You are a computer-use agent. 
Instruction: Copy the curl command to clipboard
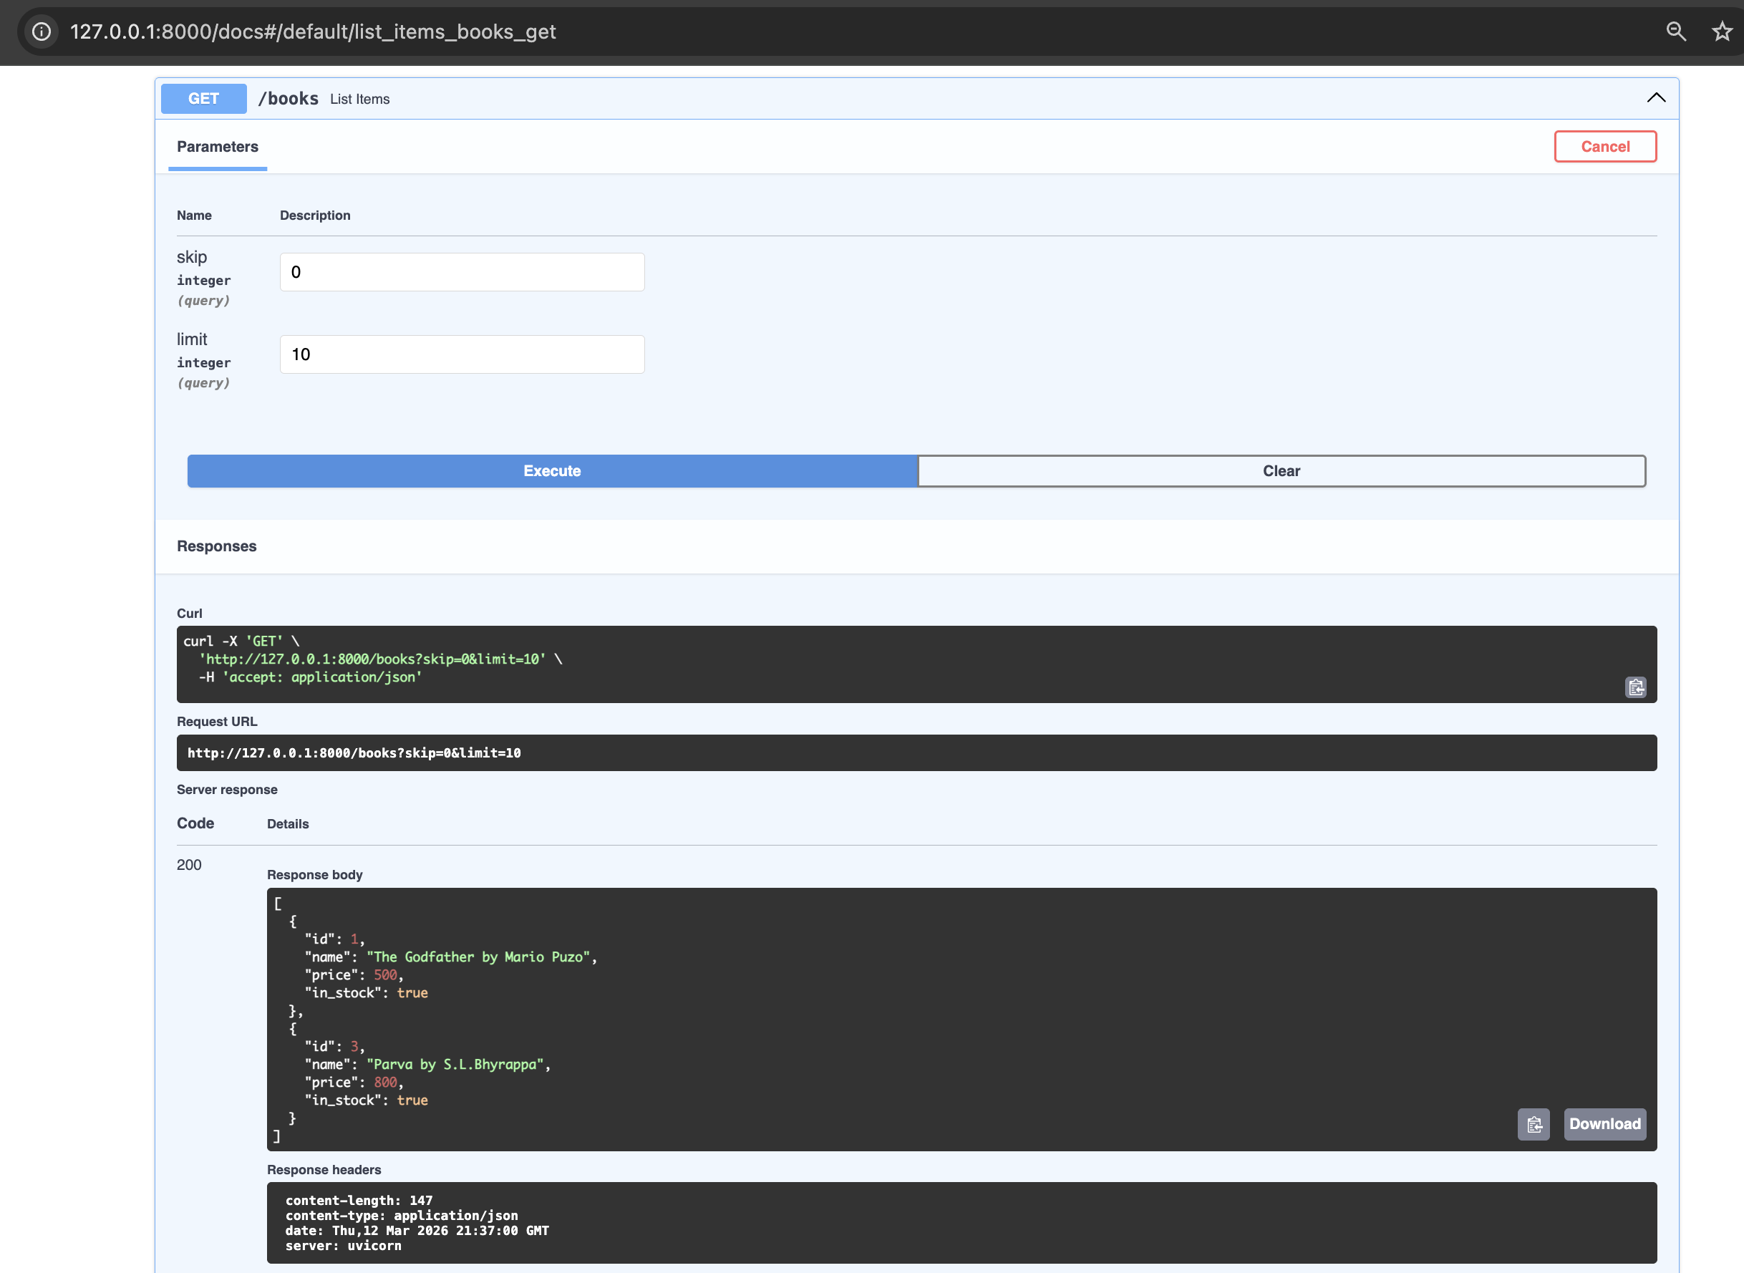click(1636, 687)
